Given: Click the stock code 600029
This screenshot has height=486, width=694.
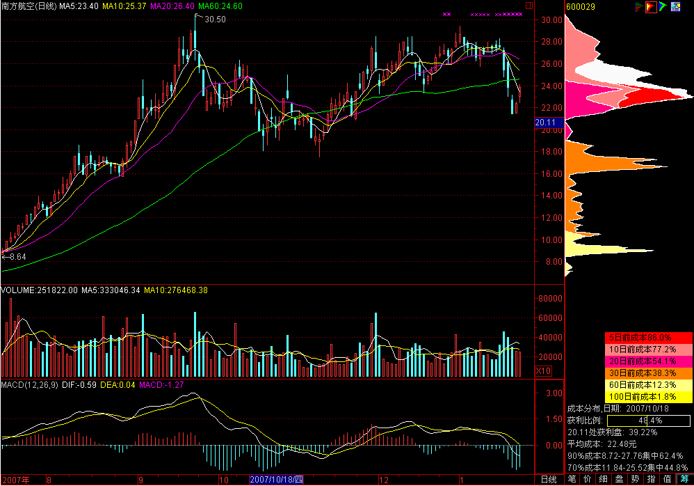Looking at the screenshot, I should click(x=581, y=7).
